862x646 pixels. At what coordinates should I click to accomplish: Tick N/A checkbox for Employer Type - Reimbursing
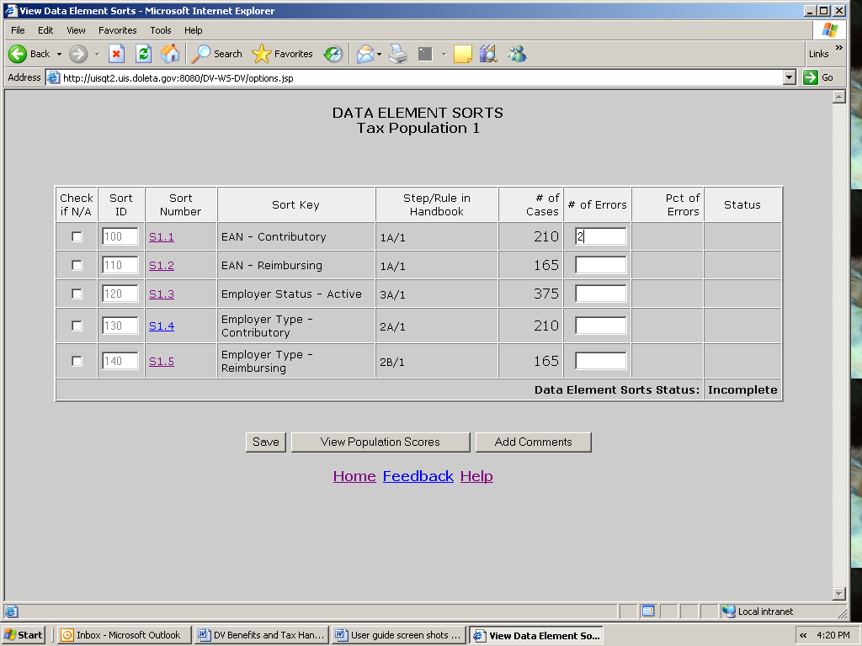click(77, 362)
